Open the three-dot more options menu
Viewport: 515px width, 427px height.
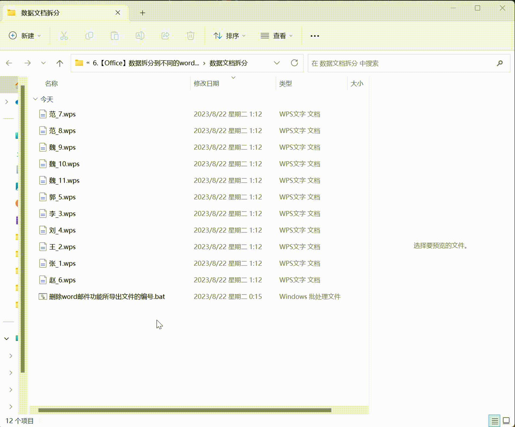(315, 36)
